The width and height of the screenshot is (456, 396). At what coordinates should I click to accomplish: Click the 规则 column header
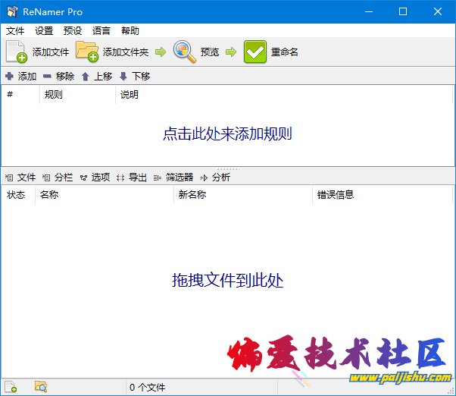78,94
